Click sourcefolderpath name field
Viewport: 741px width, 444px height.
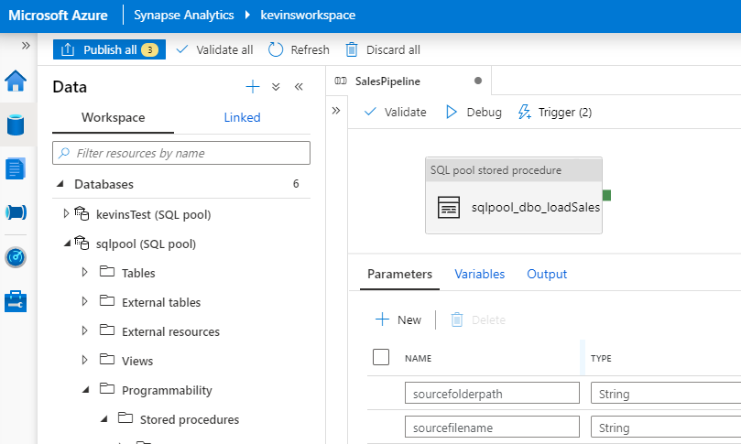point(492,393)
